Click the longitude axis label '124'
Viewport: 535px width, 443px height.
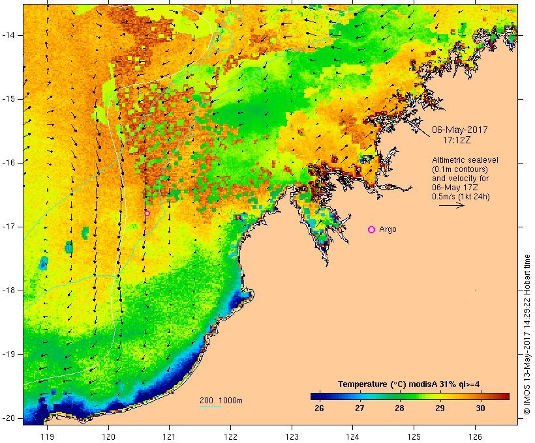coord(353,436)
